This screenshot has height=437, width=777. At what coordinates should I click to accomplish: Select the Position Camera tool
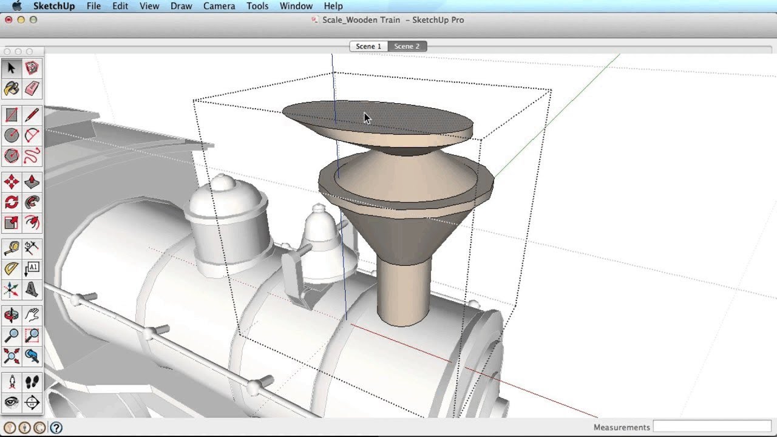pyautogui.click(x=12, y=382)
